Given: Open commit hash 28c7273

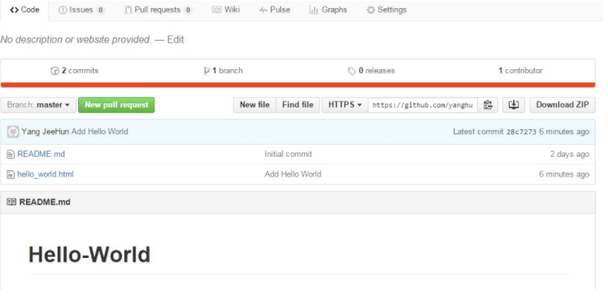Looking at the screenshot, I should [x=521, y=132].
